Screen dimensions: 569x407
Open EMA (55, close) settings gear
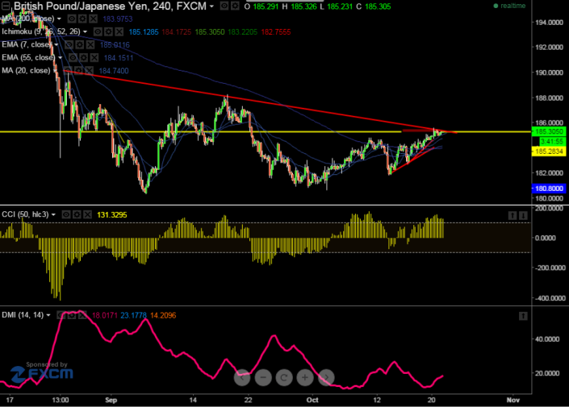pyautogui.click(x=84, y=58)
